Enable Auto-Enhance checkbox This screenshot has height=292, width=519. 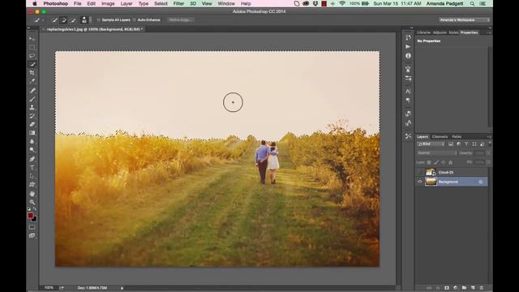(x=135, y=20)
